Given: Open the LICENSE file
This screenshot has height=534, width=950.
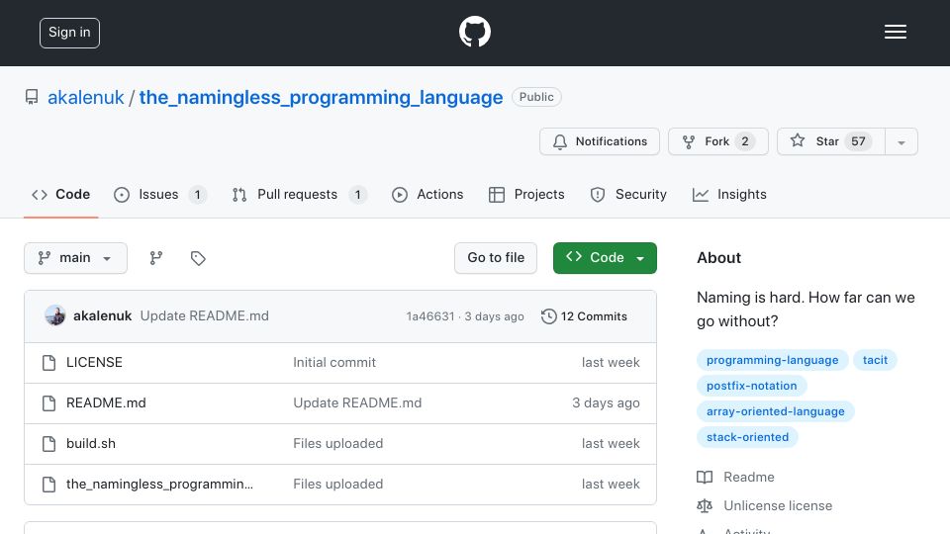Looking at the screenshot, I should [x=95, y=362].
